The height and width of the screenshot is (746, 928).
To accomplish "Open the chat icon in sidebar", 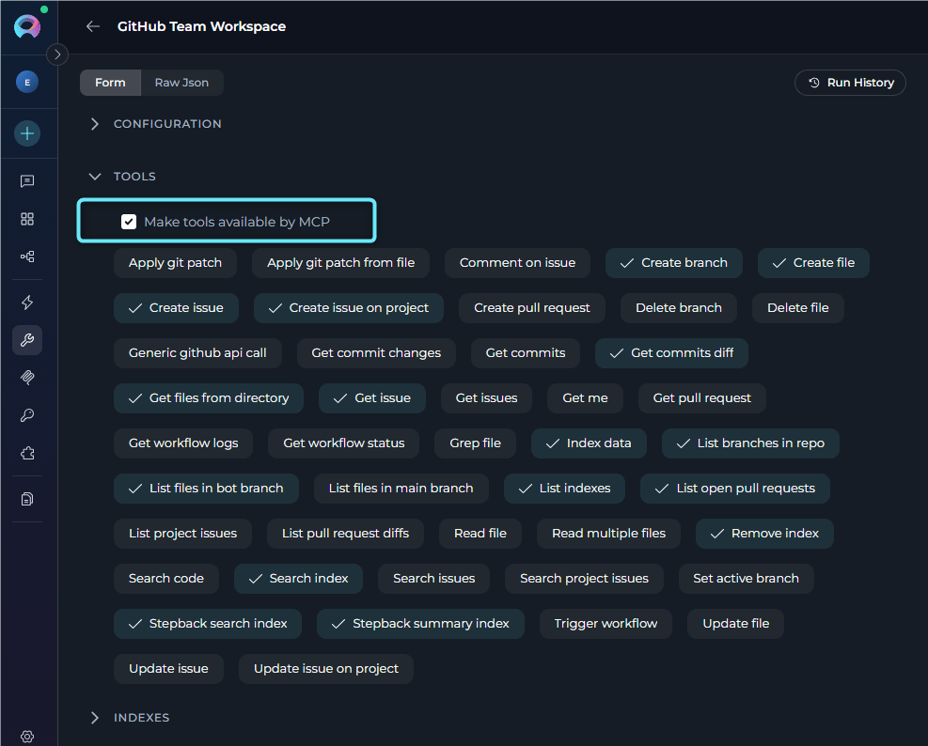I will coord(27,181).
